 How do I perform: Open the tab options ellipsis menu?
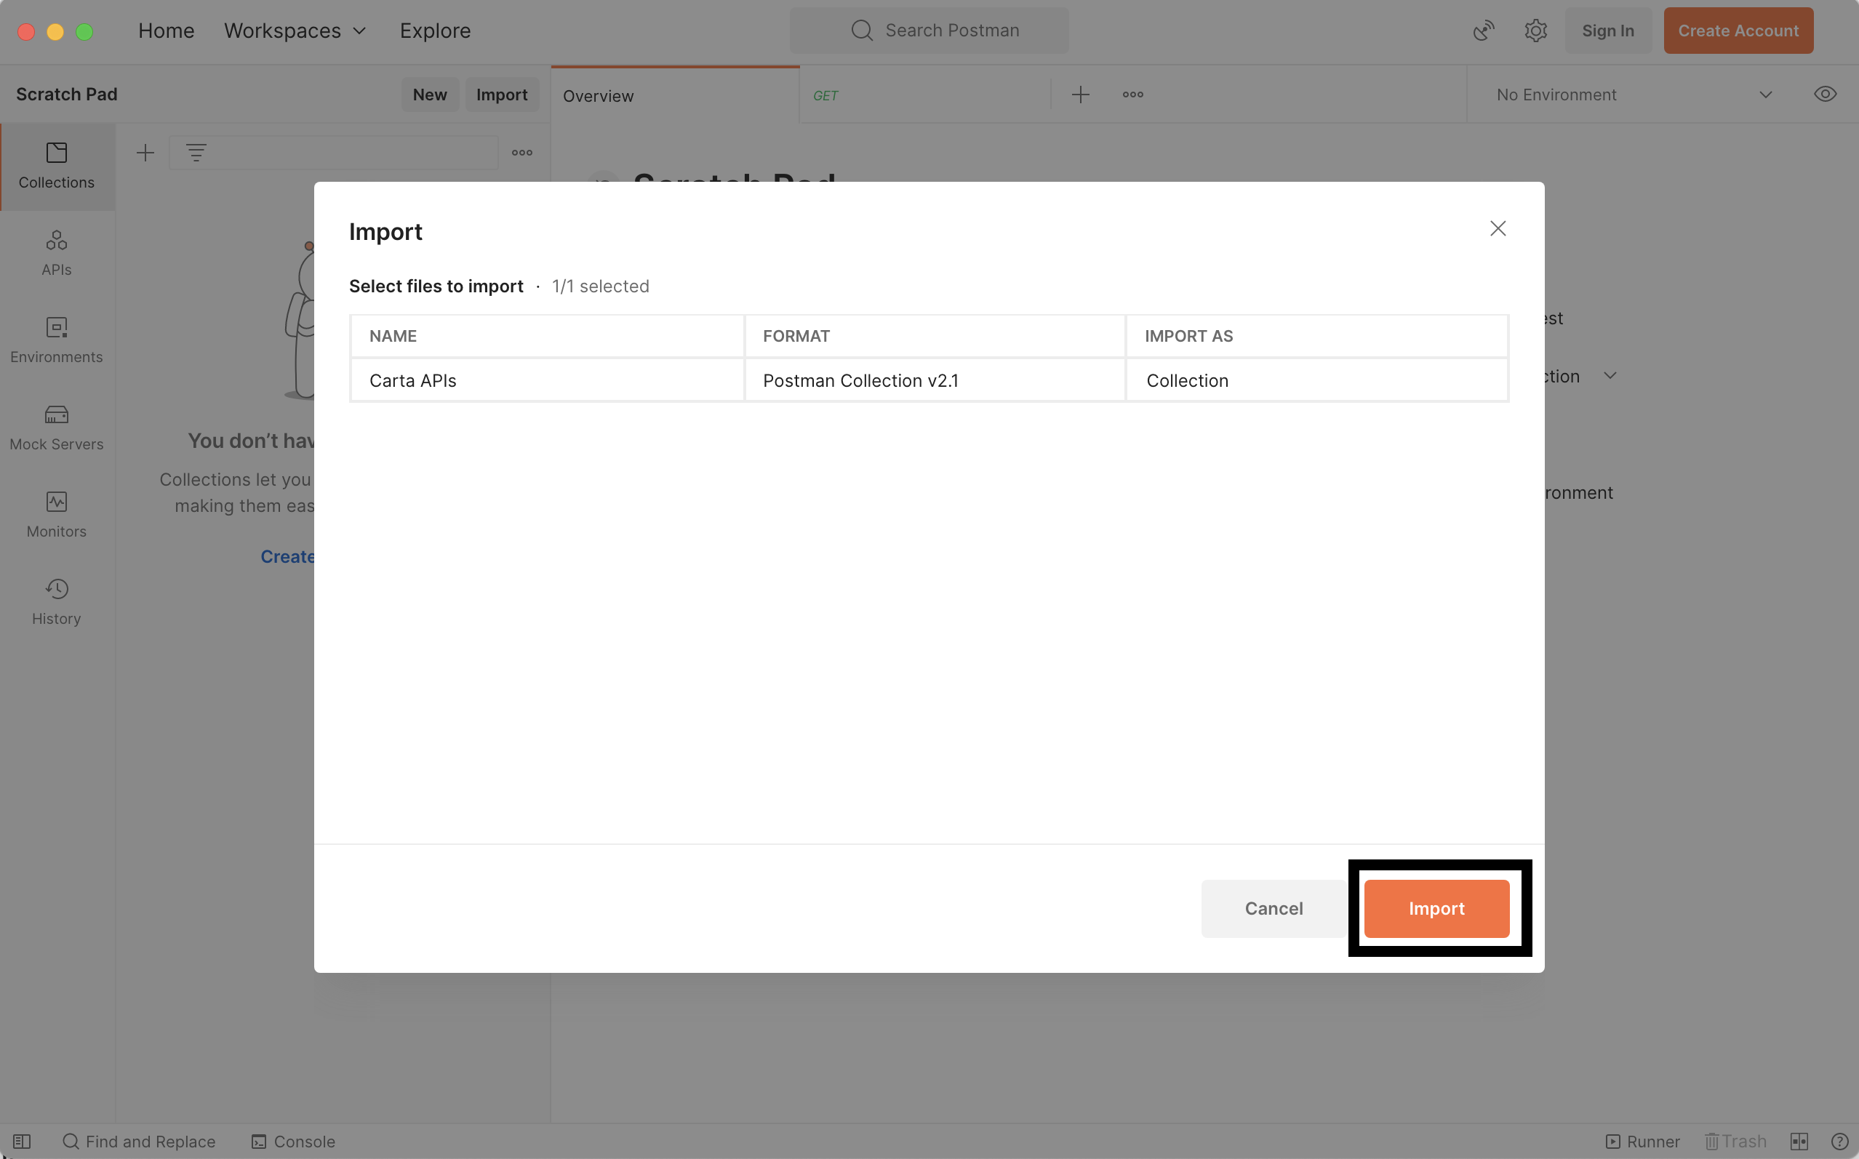1132,95
